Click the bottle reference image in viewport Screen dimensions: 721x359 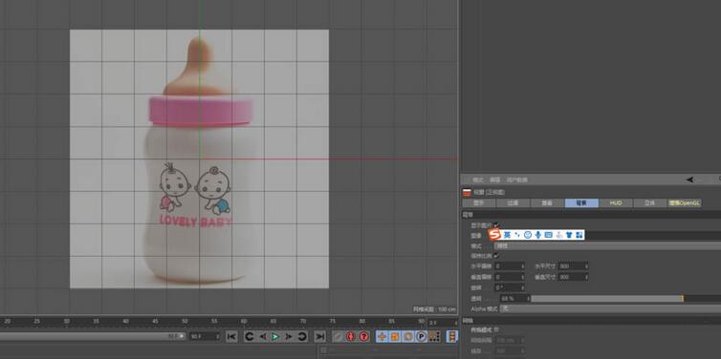tap(199, 158)
